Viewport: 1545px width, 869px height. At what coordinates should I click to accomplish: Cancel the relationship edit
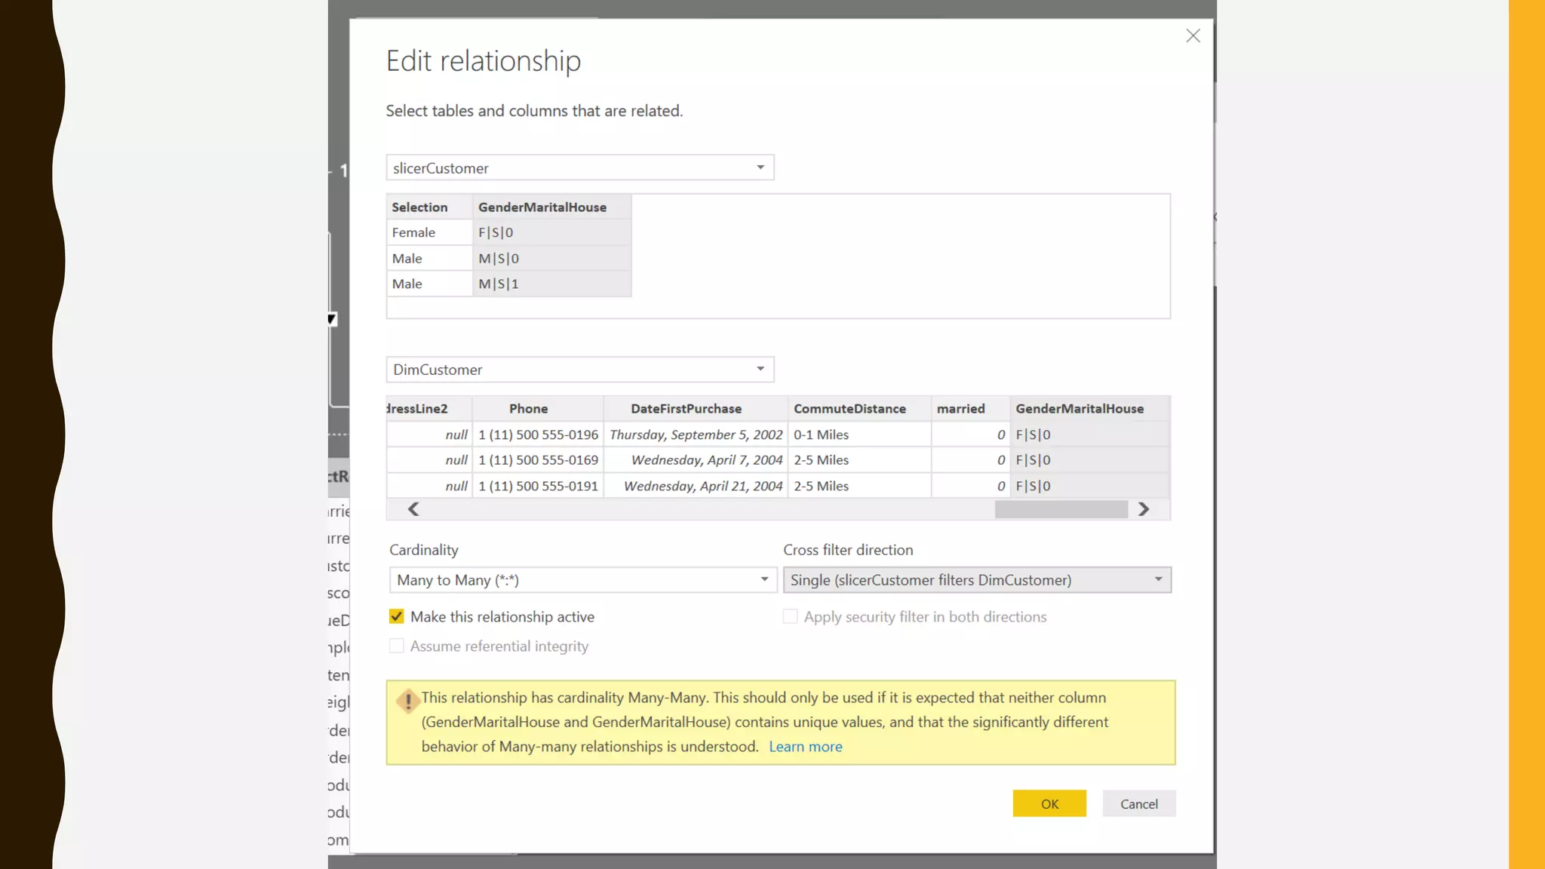tap(1138, 803)
